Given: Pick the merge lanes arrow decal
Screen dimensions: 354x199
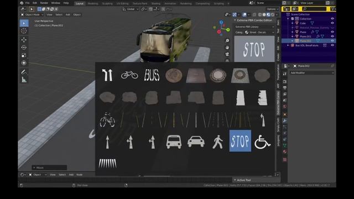Looking at the screenshot, I should [x=107, y=75].
